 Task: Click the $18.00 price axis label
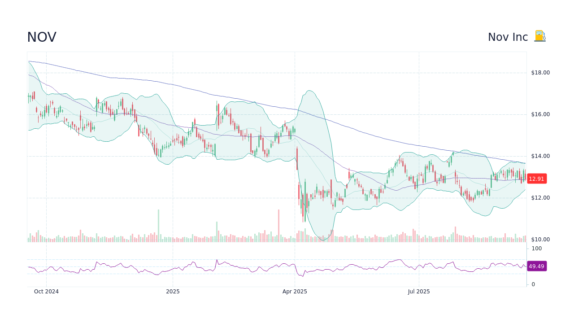[540, 73]
